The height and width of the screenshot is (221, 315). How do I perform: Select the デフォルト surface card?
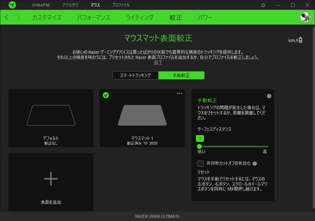click(x=51, y=118)
